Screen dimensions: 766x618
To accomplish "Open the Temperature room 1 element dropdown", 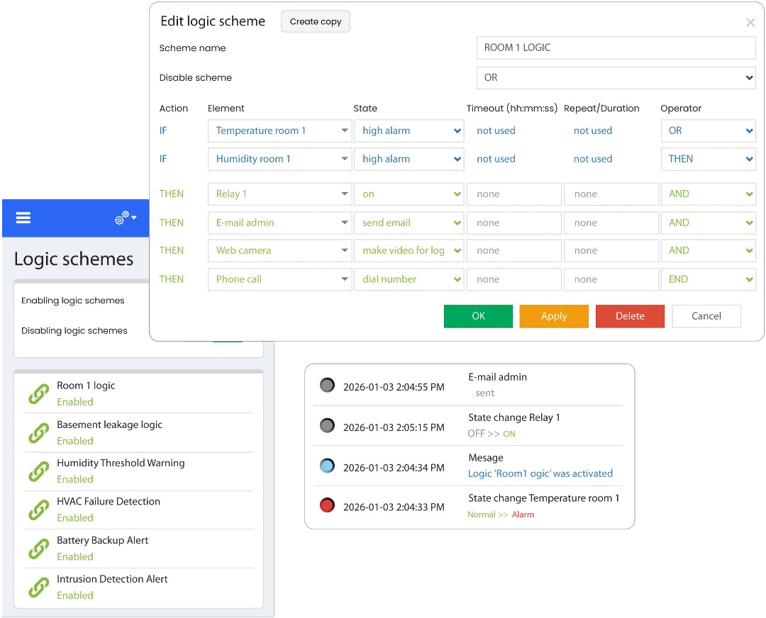I will (x=280, y=131).
